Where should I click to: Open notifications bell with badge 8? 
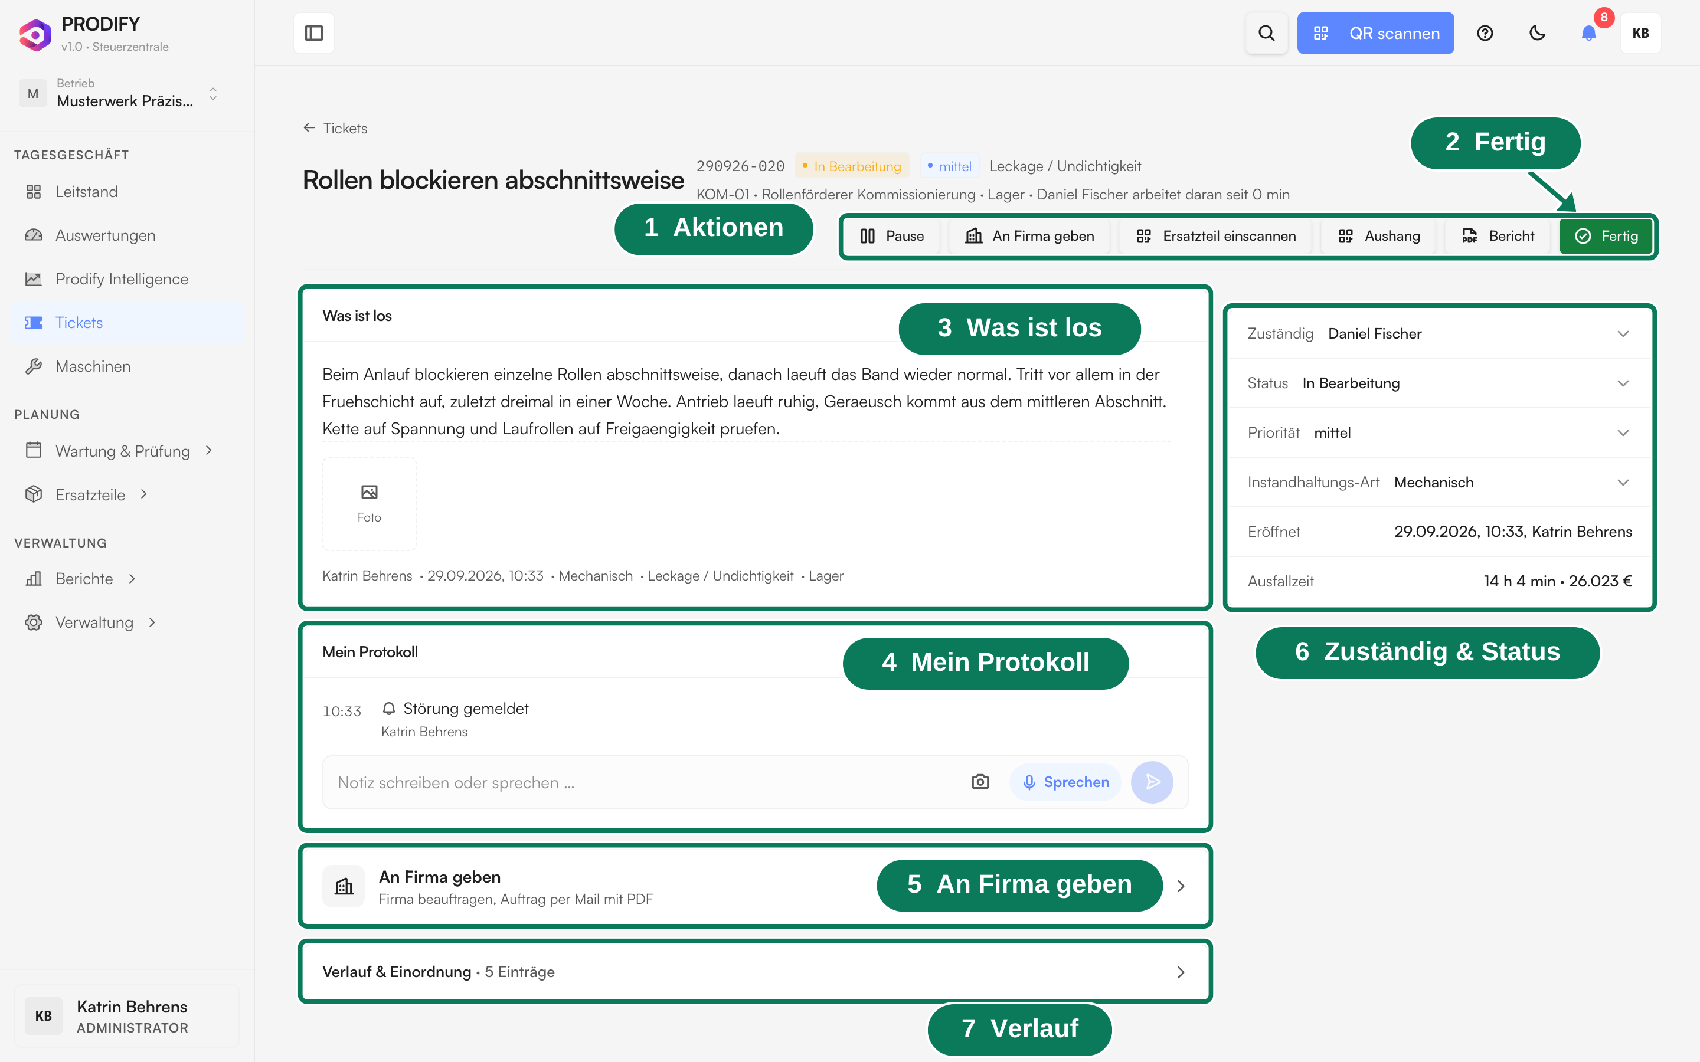[1589, 33]
